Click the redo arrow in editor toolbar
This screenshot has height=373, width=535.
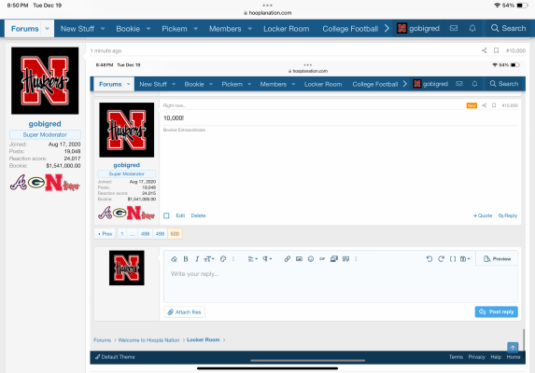[441, 259]
